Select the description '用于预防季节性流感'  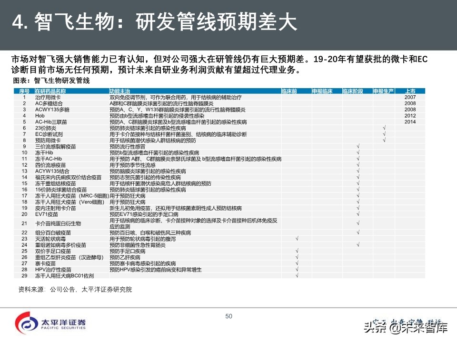click(133, 165)
